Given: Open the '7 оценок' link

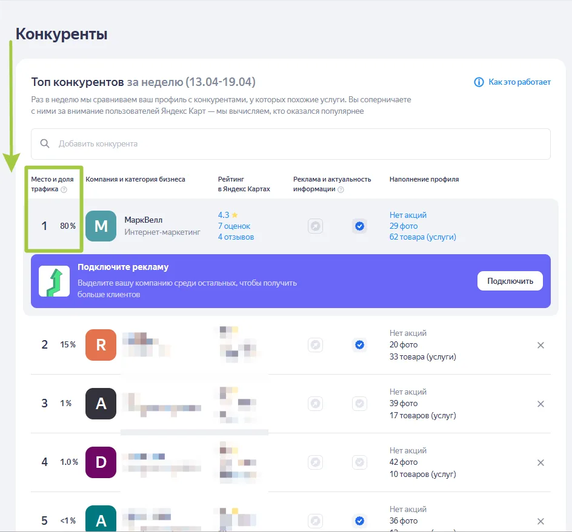Looking at the screenshot, I should point(234,226).
